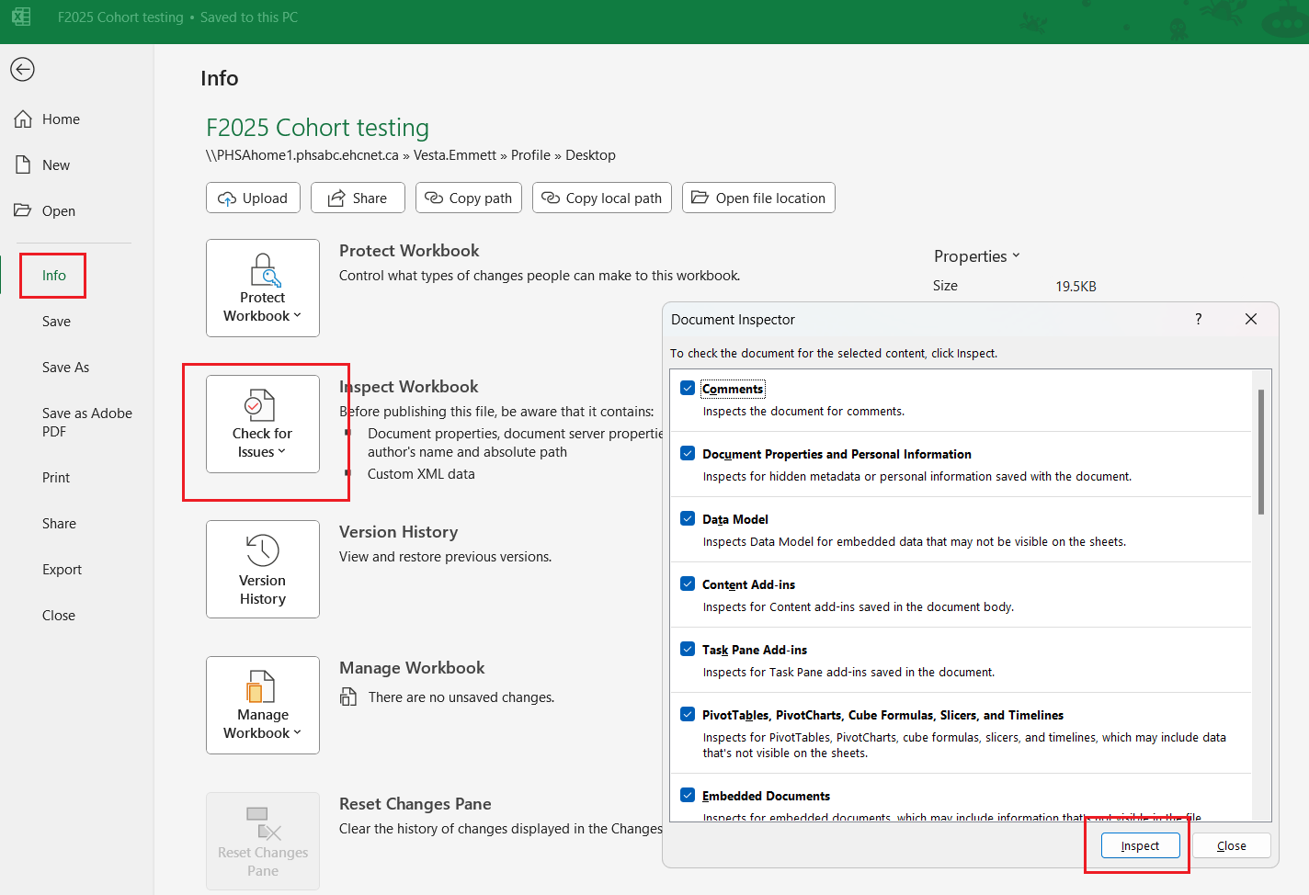
Task: Click the Upload cloud icon button
Action: pyautogui.click(x=227, y=198)
